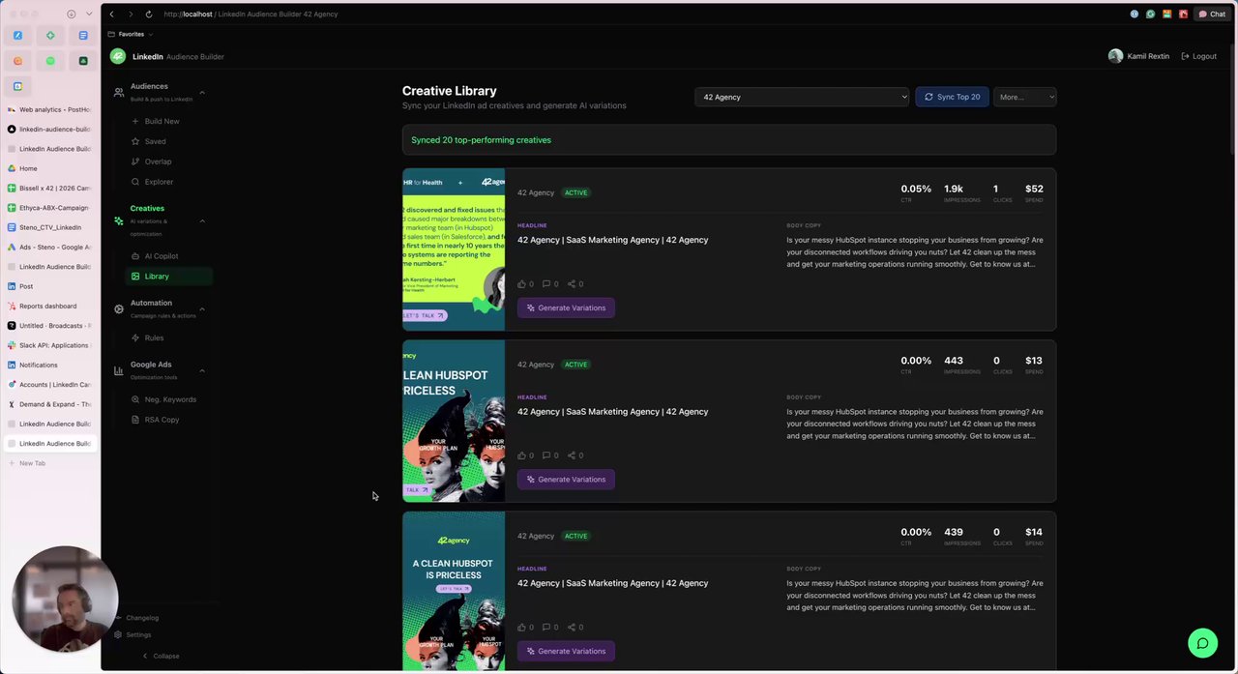Open Settings at the sidebar bottom
Viewport: 1238px width, 674px height.
tap(133, 635)
